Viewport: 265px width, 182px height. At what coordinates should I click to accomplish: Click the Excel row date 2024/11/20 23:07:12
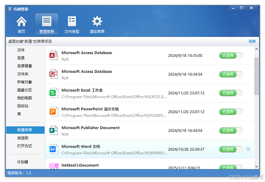186,93
